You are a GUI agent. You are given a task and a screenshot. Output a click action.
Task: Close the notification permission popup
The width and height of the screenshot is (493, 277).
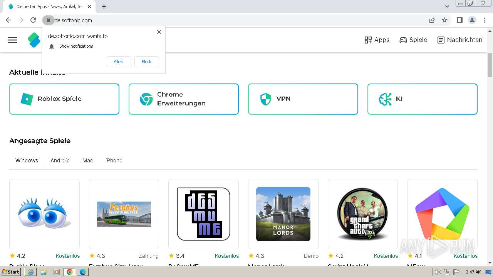pyautogui.click(x=159, y=32)
